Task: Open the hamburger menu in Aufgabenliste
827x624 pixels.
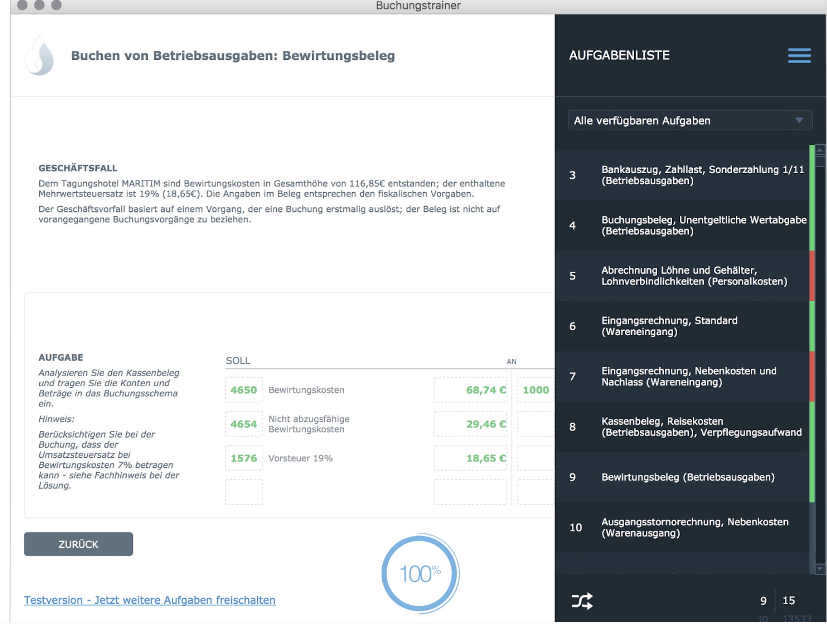Action: point(799,56)
